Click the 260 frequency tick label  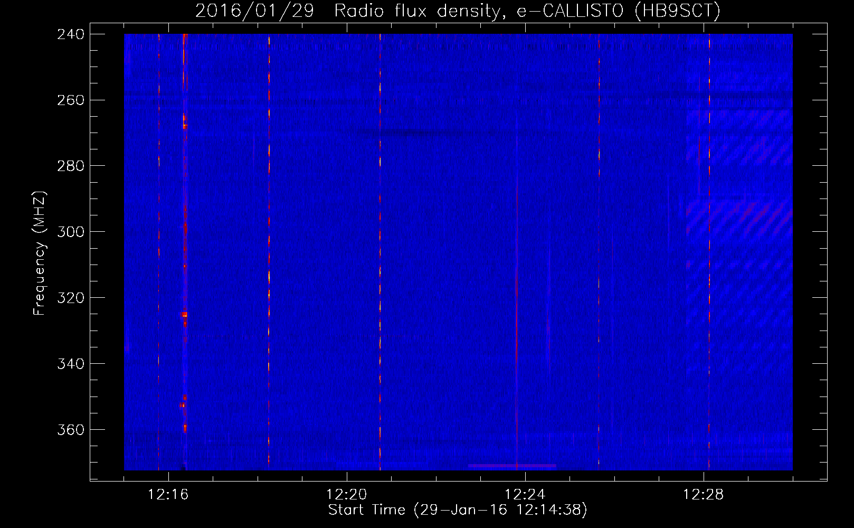[x=71, y=100]
